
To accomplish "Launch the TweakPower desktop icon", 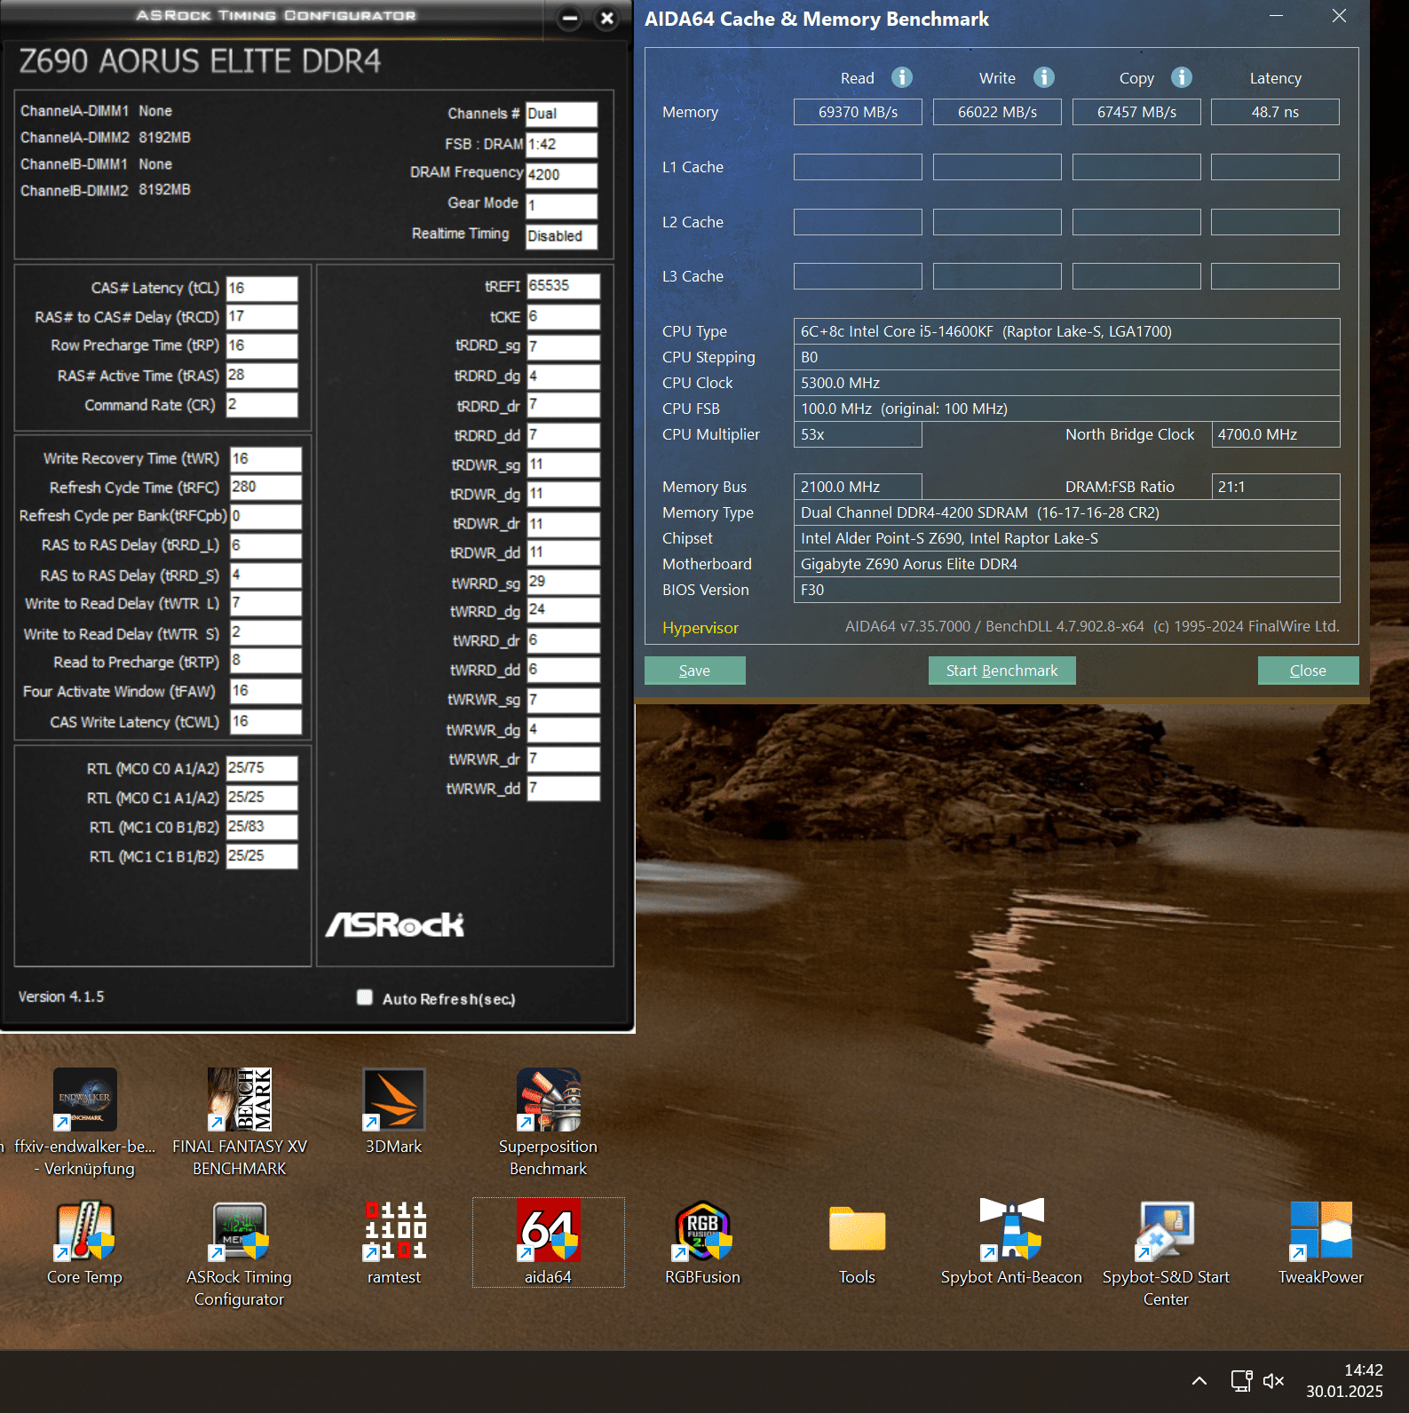I will tap(1321, 1242).
